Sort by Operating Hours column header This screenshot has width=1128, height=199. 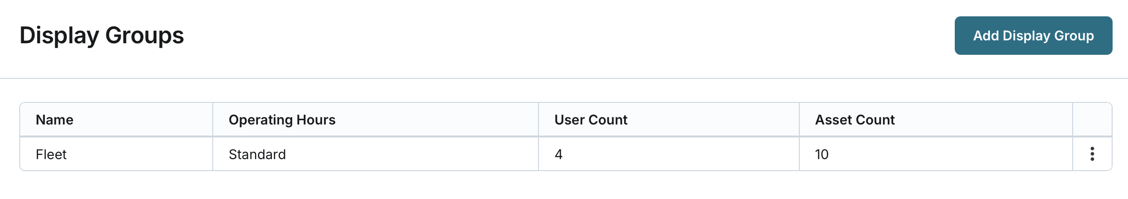pyautogui.click(x=282, y=120)
